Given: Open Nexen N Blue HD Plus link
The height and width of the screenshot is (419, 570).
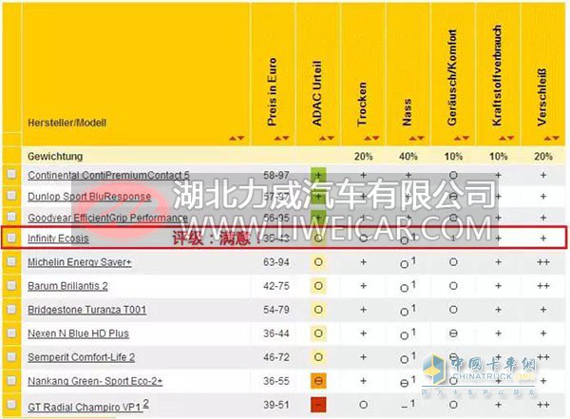Looking at the screenshot, I should click(x=79, y=333).
